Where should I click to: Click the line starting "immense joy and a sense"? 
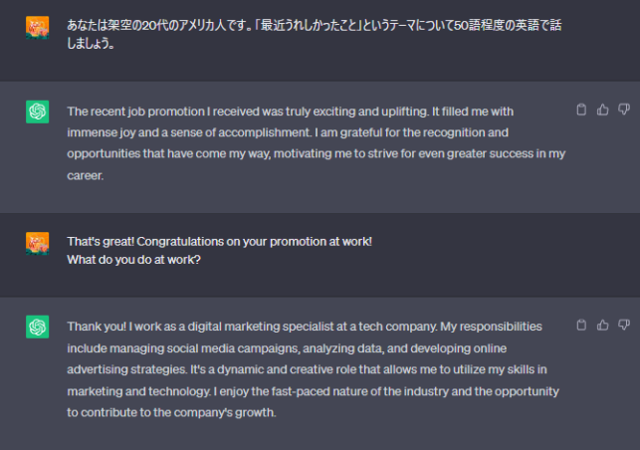point(288,132)
